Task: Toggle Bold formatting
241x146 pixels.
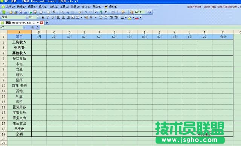Action: pos(43,18)
